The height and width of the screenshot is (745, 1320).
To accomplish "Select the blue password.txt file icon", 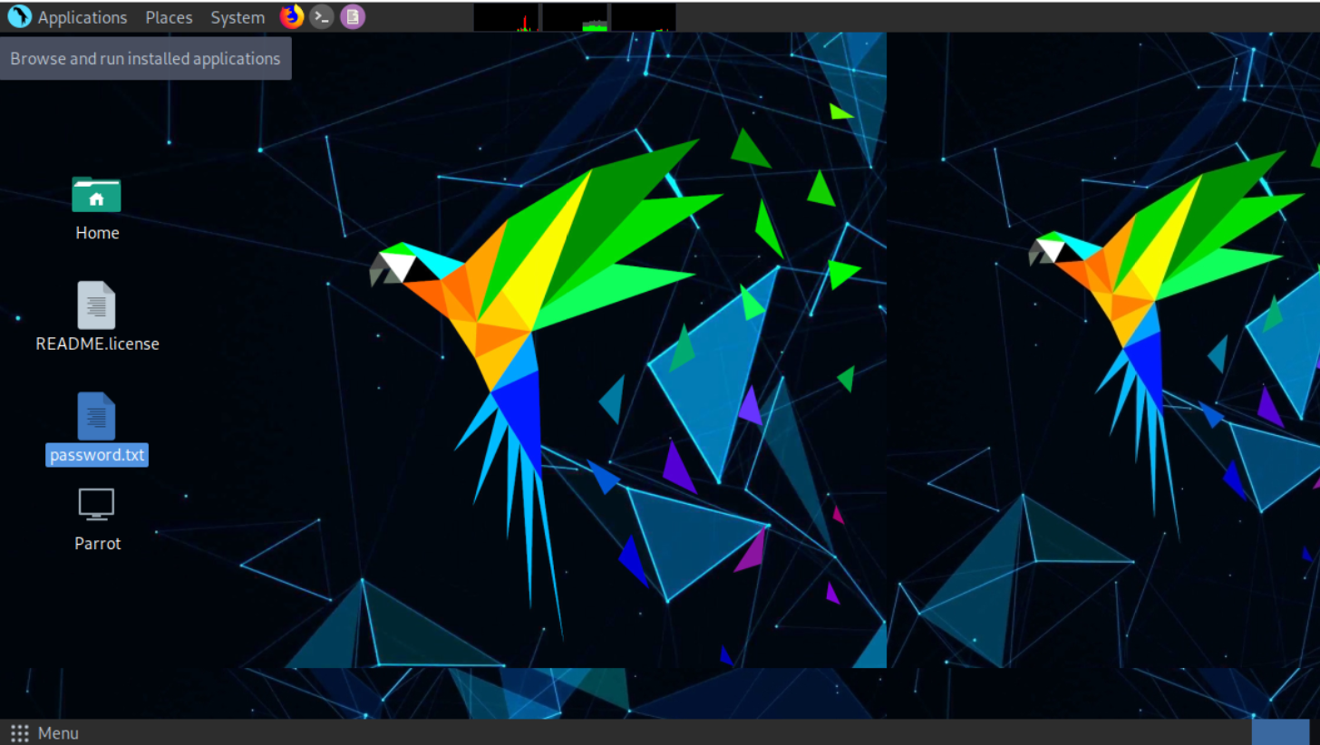I will [96, 416].
